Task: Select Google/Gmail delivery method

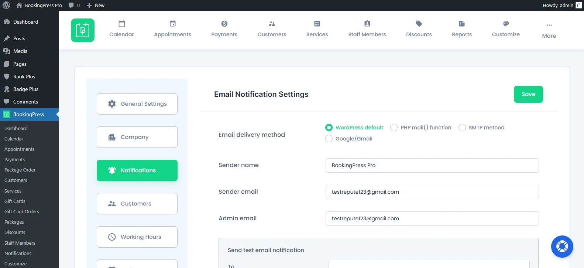Action: click(329, 139)
